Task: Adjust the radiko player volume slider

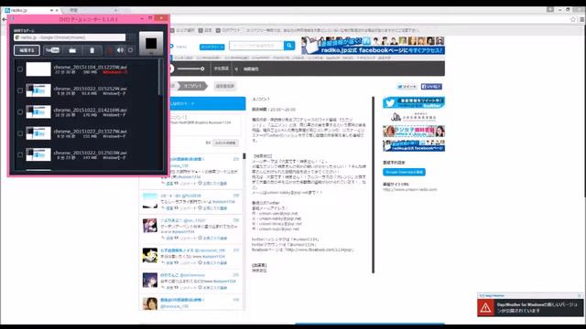Action: pos(191,69)
